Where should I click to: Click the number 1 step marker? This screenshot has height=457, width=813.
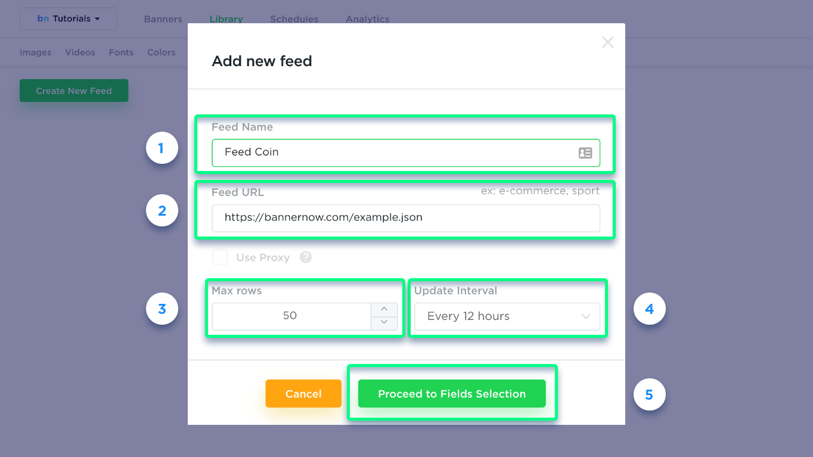(162, 148)
